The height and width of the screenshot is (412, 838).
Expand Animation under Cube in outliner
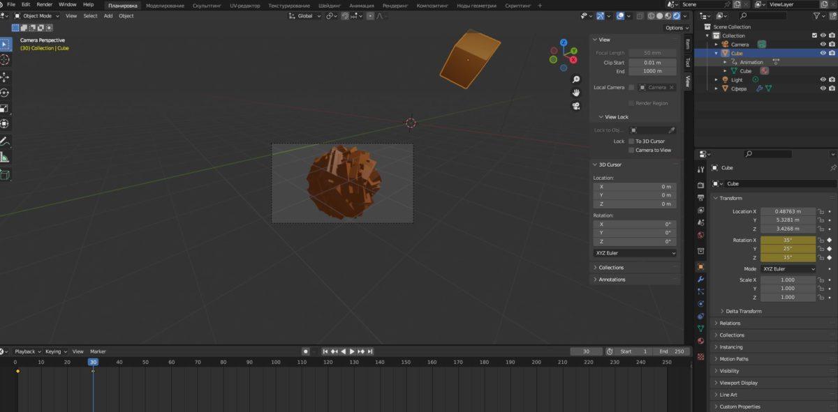(x=725, y=62)
